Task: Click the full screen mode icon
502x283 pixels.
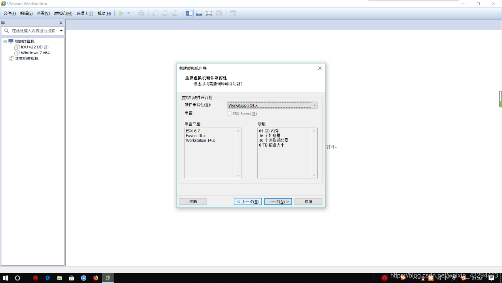Action: [209, 13]
